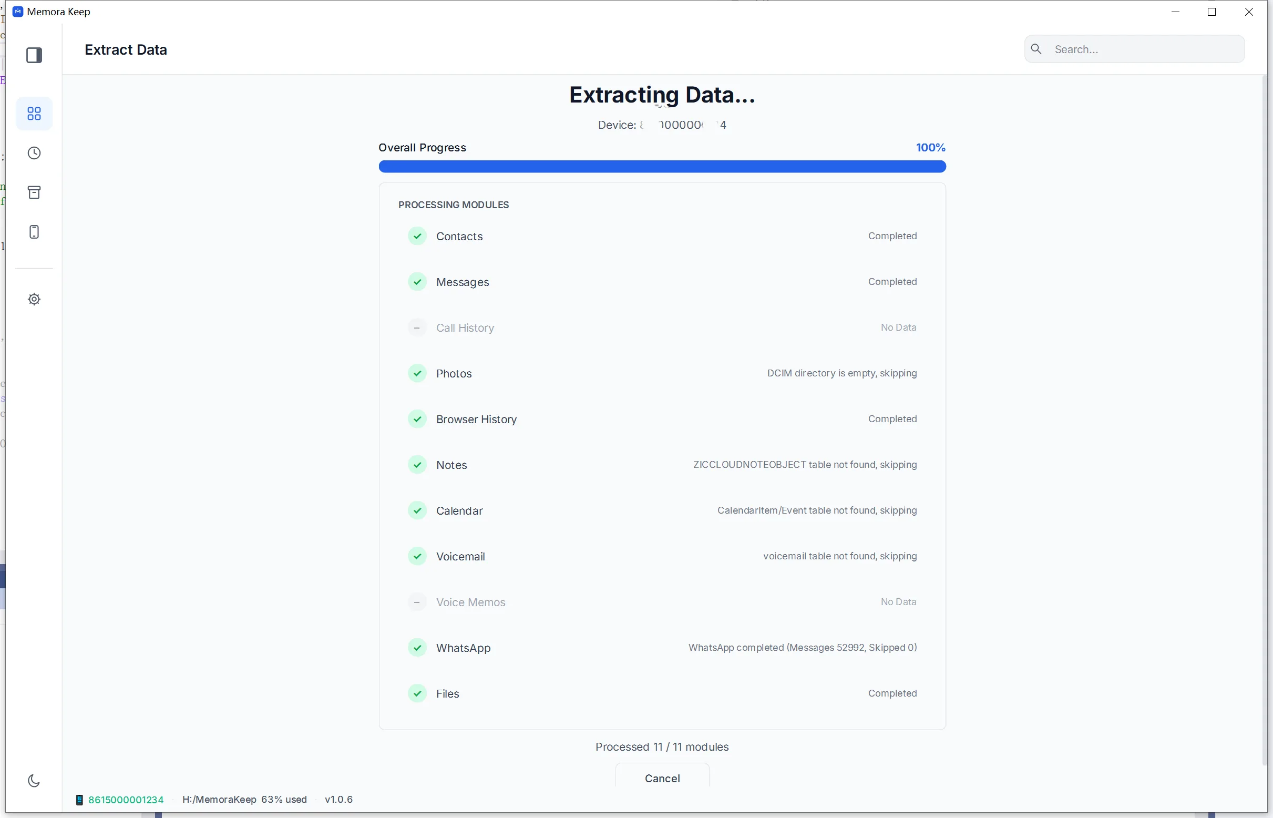Image resolution: width=1273 pixels, height=818 pixels.
Task: Click the overall progress bar
Action: coord(662,167)
